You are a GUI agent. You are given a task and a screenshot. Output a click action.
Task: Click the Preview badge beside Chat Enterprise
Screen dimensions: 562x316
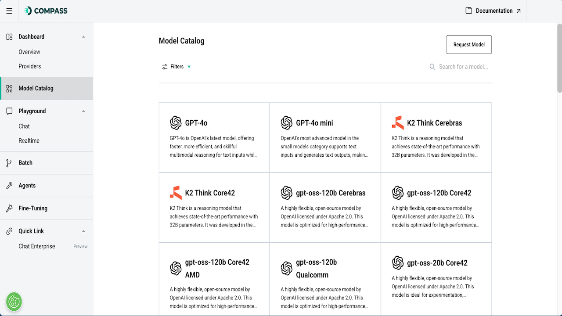point(80,247)
